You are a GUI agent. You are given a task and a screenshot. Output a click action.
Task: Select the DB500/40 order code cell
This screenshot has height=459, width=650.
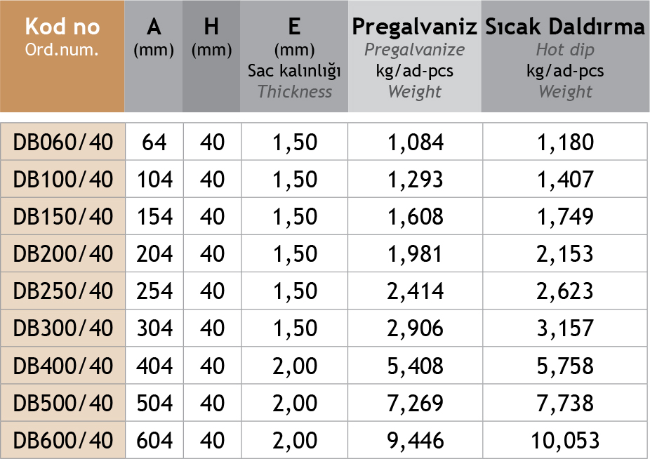tap(62, 404)
